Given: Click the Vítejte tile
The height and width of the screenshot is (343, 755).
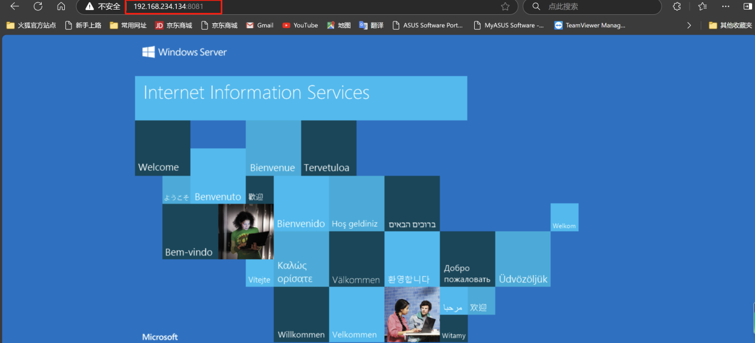Looking at the screenshot, I should coord(259,273).
